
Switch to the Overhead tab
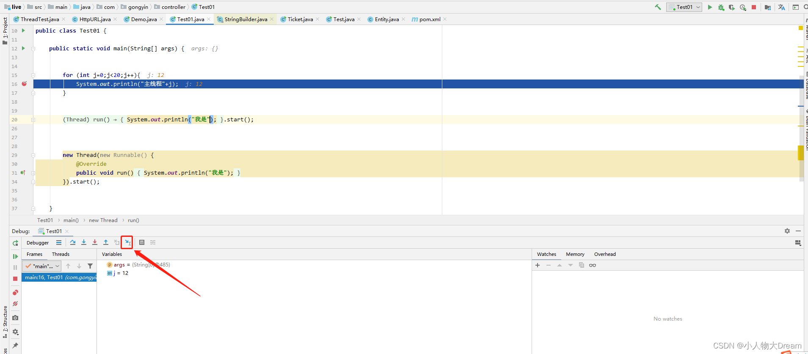click(605, 254)
